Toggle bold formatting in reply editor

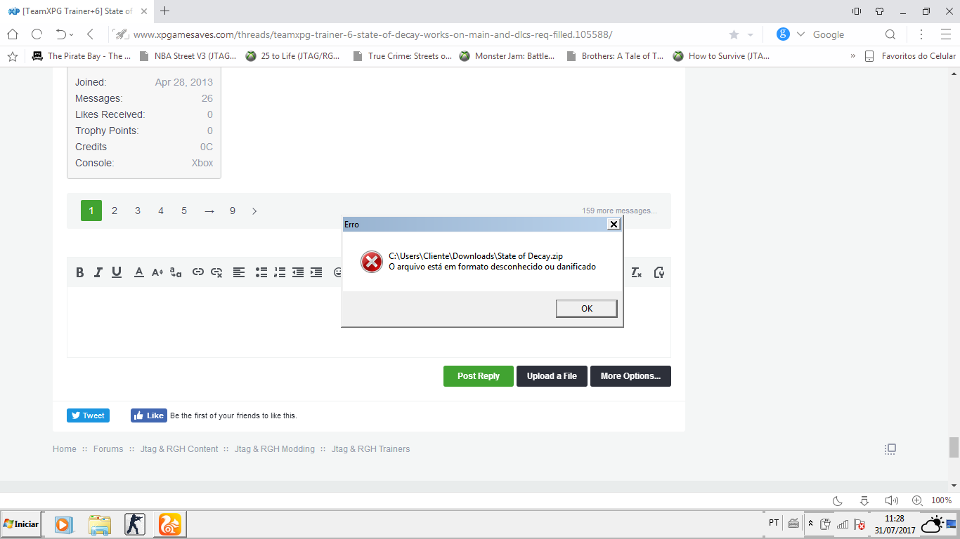[x=80, y=272]
